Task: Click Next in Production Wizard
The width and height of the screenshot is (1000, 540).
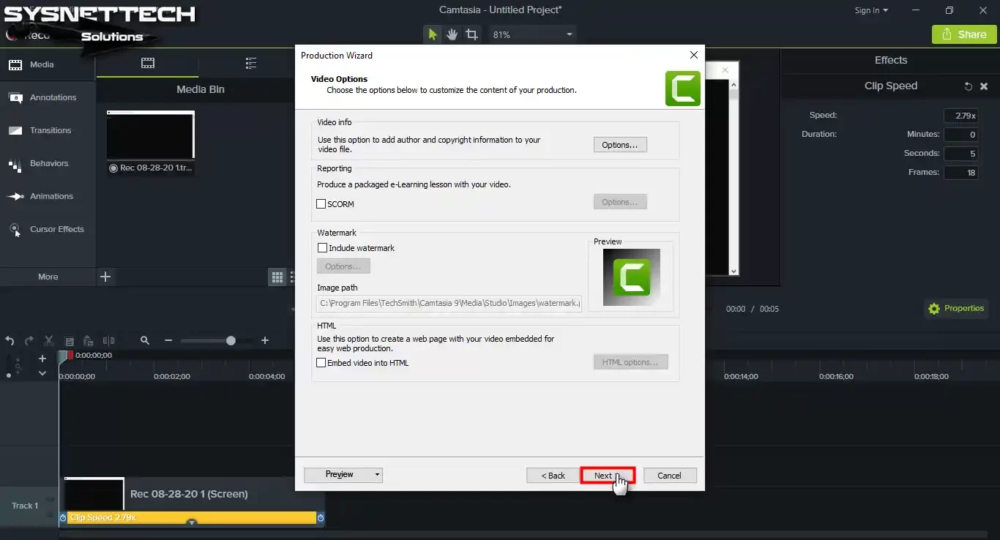Action: tap(608, 476)
